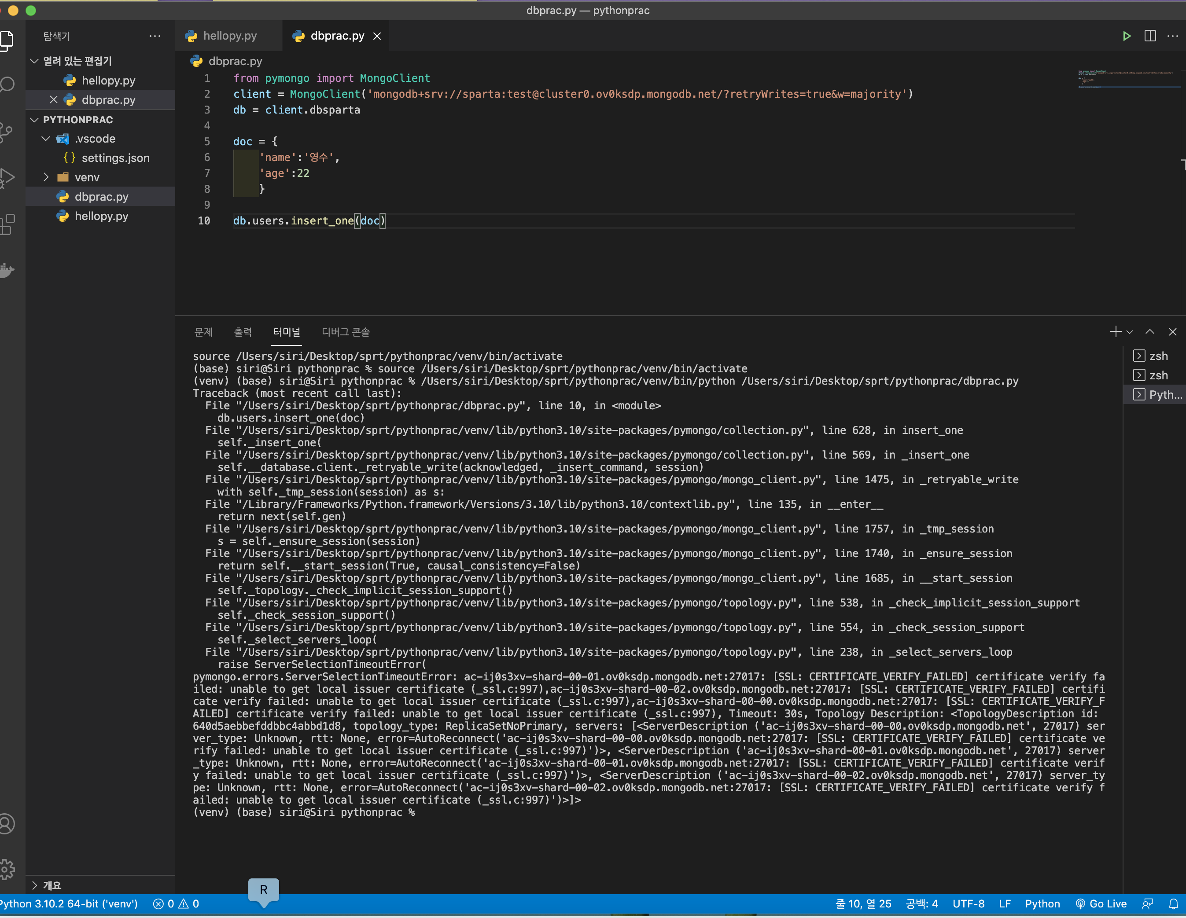This screenshot has height=918, width=1186.
Task: Change indentation via 공백: 4
Action: point(922,904)
